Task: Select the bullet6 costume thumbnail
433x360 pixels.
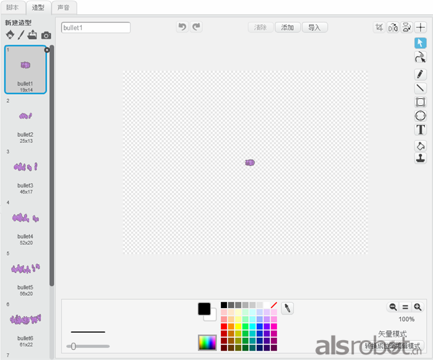Action: pos(25,324)
